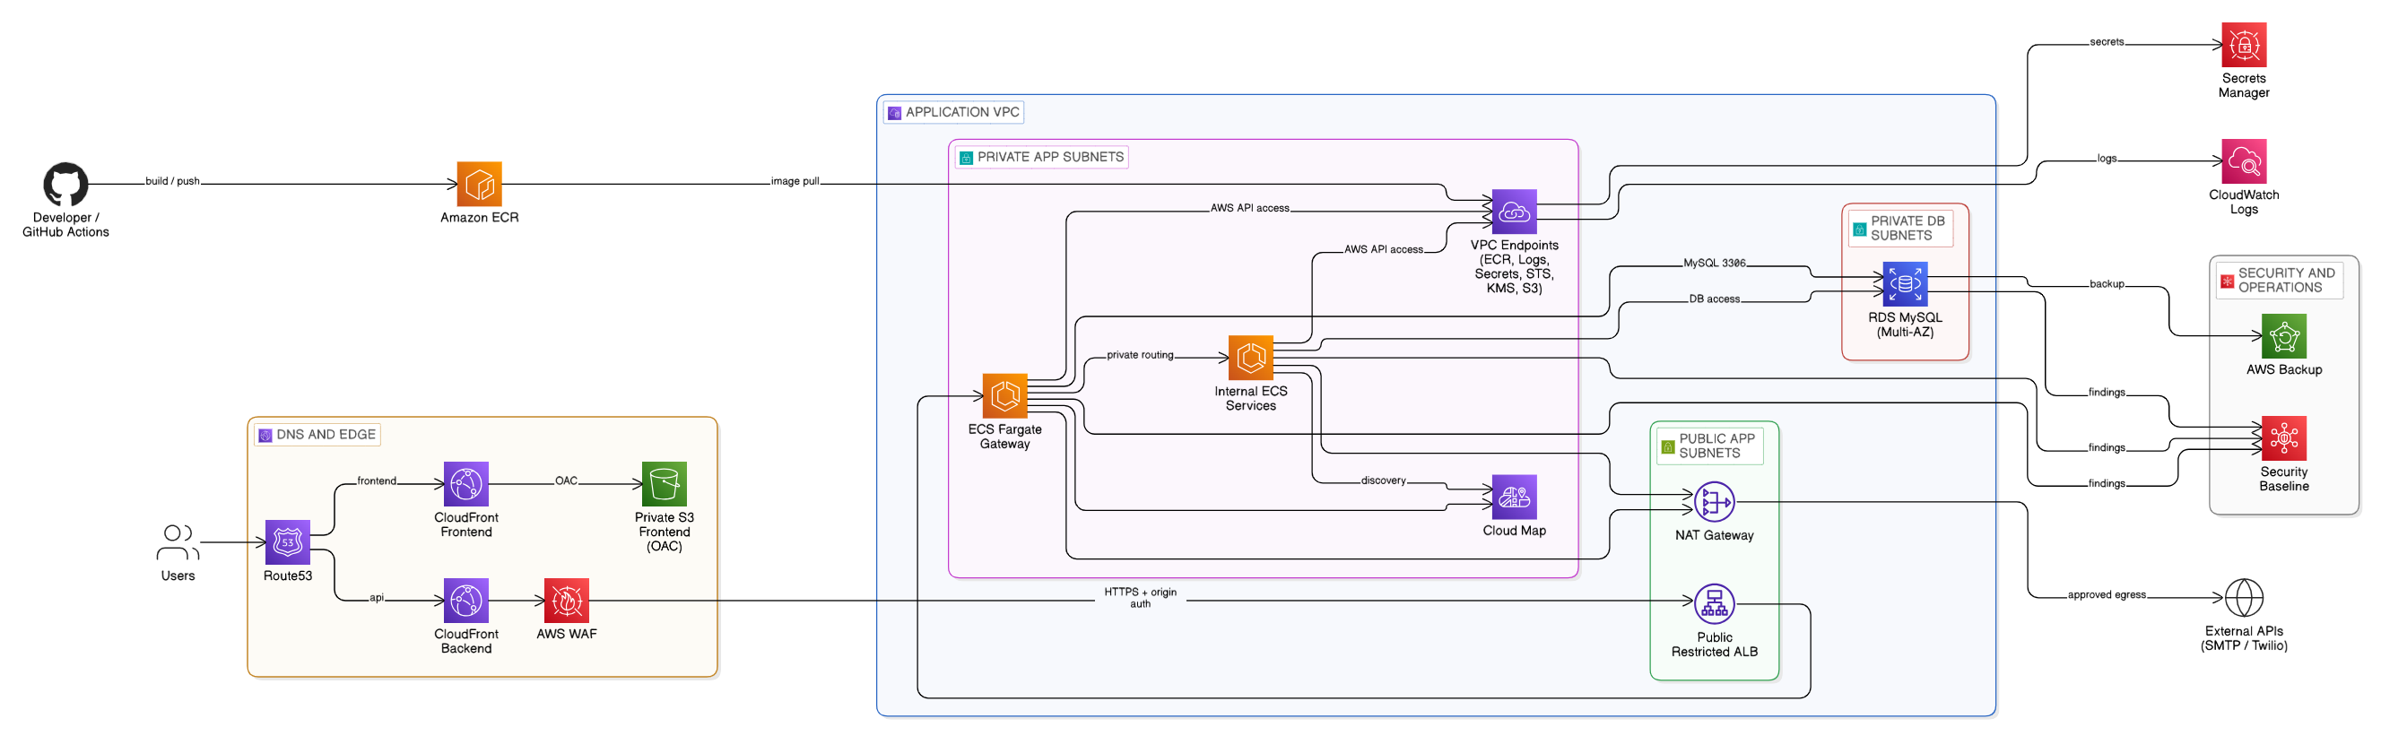The height and width of the screenshot is (753, 2381).
Task: Click the PRIVATE DB SUBNETS group icon
Action: (1860, 229)
